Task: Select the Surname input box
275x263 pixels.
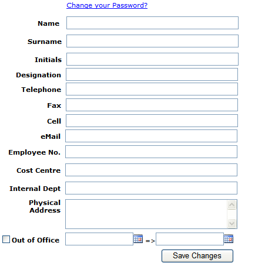Action: point(152,41)
